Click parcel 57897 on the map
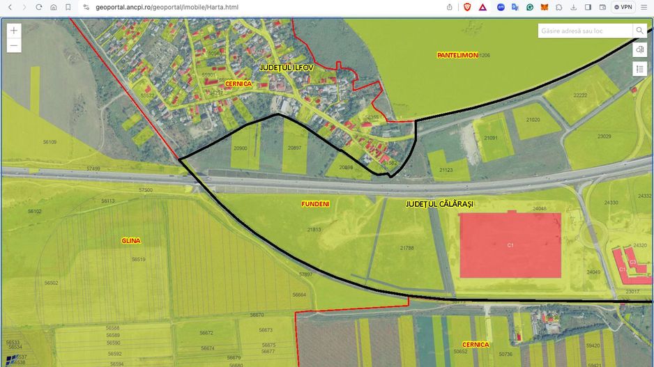 tap(305, 274)
